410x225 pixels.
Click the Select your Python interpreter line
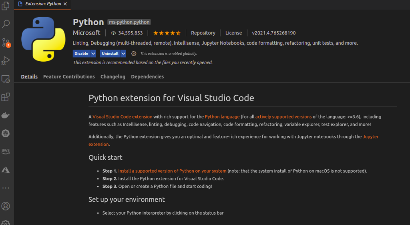(x=163, y=213)
